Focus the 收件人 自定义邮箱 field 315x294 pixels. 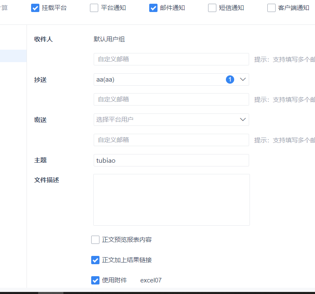pyautogui.click(x=171, y=59)
